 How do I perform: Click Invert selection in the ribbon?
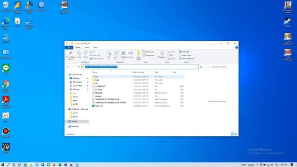(x=187, y=58)
